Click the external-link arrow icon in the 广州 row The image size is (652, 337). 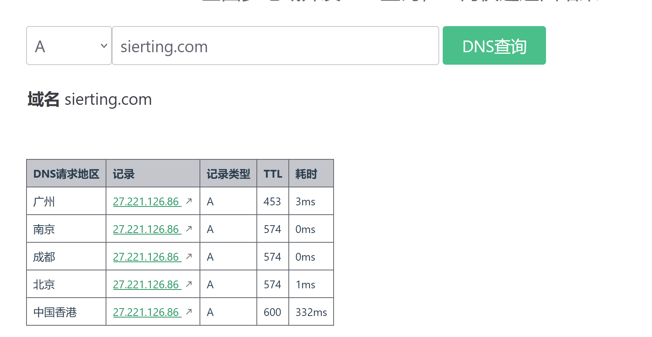tap(189, 201)
